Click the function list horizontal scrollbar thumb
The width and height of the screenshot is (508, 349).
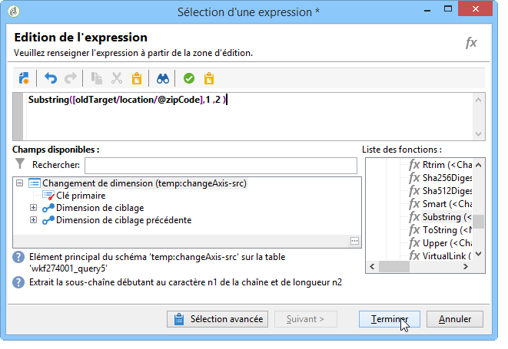pos(394,267)
